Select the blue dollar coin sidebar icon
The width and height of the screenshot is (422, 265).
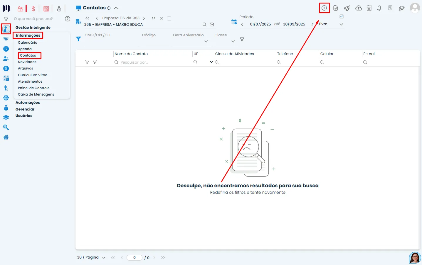[x=6, y=68]
